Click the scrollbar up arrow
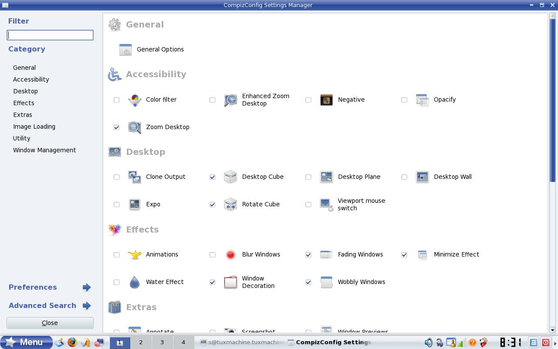Image resolution: width=558 pixels, height=349 pixels. (552, 16)
